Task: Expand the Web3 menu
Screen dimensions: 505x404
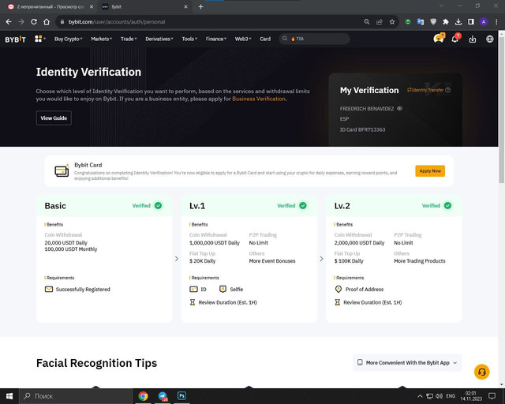Action: (243, 39)
